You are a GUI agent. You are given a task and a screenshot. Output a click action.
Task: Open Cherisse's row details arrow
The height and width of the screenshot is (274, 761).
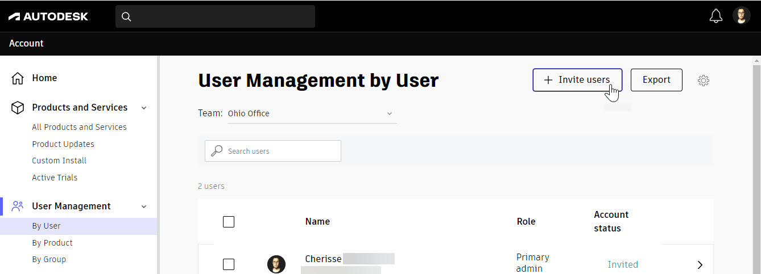700,265
